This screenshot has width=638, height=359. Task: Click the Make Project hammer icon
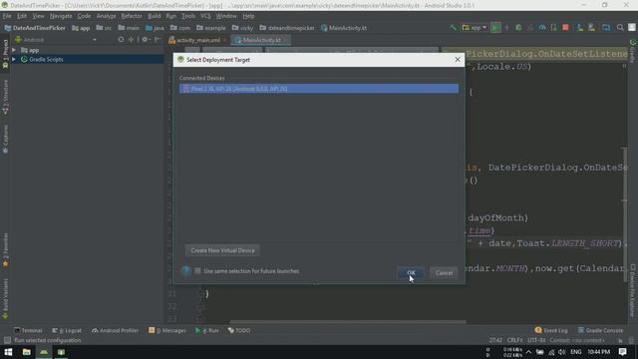453,28
